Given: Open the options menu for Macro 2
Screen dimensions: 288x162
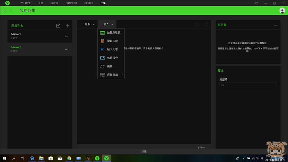Looking at the screenshot, I should click(x=67, y=49).
